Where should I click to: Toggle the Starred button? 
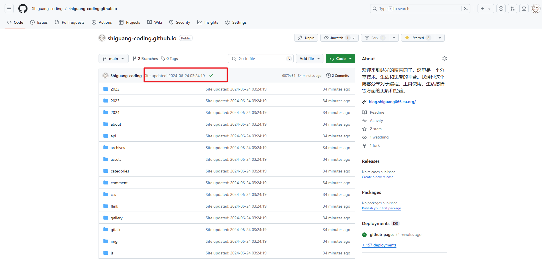pos(418,38)
